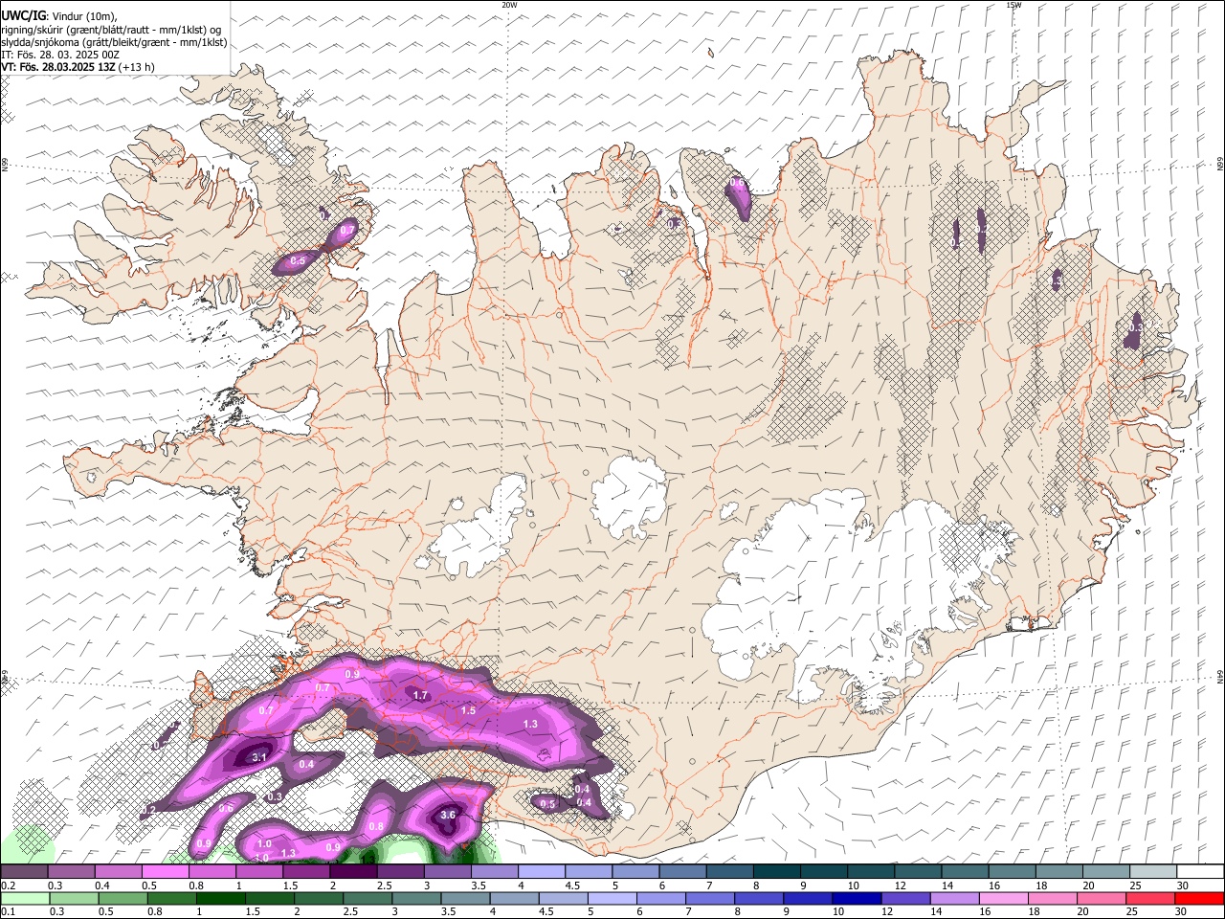Click the 'IT: Fös. 28. 03. 2025 00Z' line
1225x919 pixels.
[60, 55]
